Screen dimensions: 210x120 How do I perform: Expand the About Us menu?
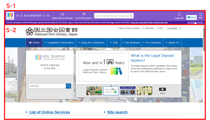click(x=172, y=43)
